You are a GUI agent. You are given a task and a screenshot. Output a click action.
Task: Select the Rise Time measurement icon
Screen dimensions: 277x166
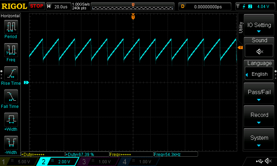click(11, 73)
